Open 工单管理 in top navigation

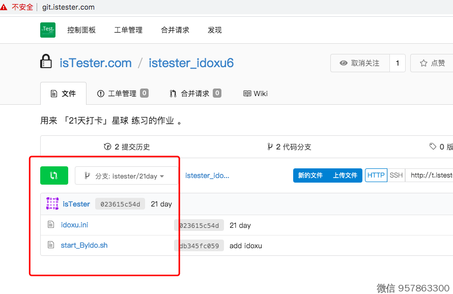[x=128, y=30]
